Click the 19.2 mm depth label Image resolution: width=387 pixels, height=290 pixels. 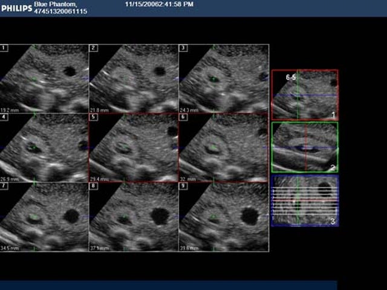pos(10,109)
